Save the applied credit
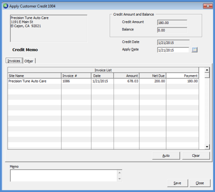 (x=177, y=183)
